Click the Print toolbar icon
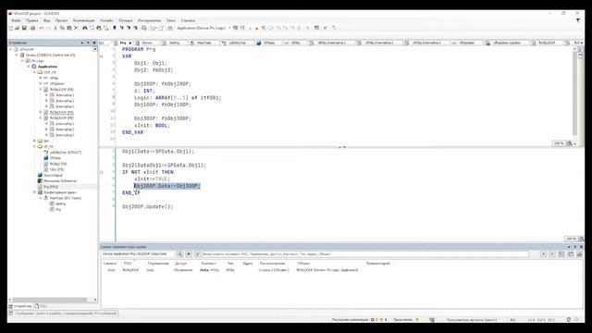 [x=33, y=28]
